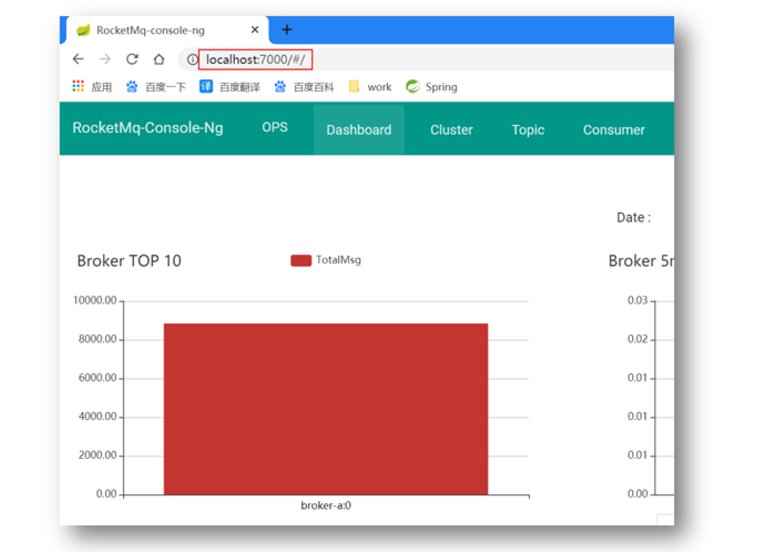Open the Topic menu
The height and width of the screenshot is (552, 784).
point(528,130)
